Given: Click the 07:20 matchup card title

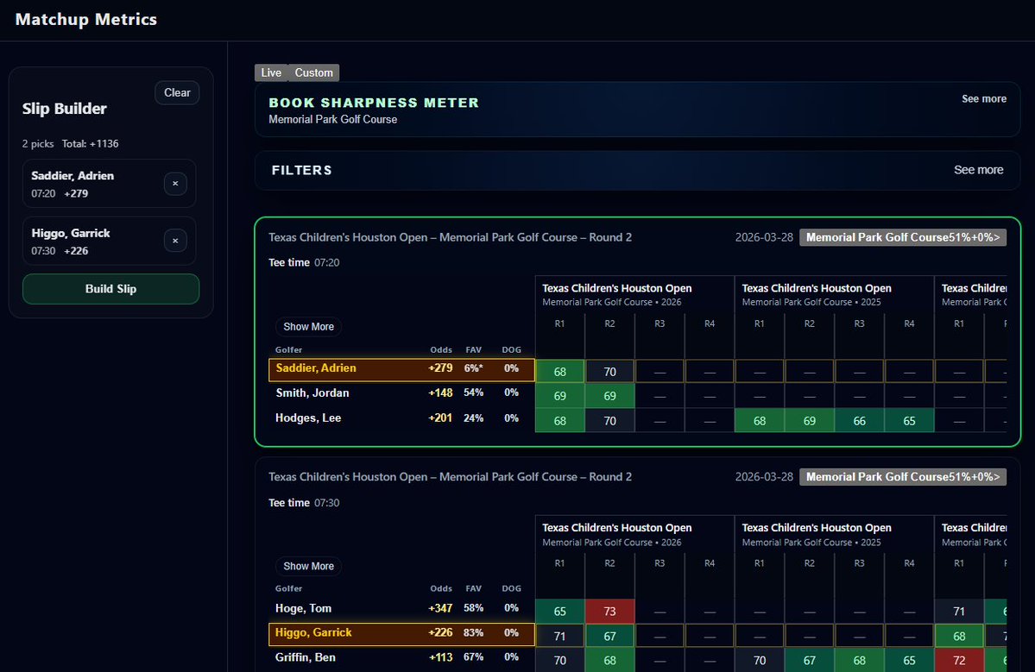Looking at the screenshot, I should (451, 237).
